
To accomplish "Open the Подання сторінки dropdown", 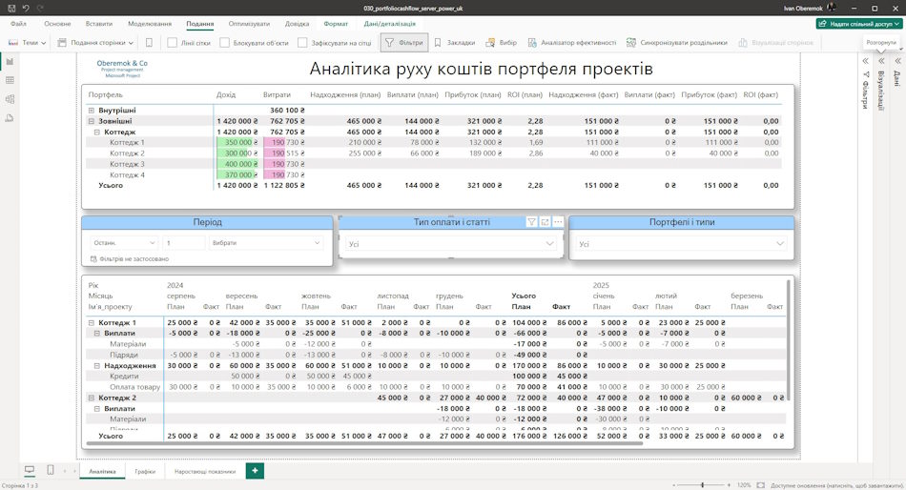I will [95, 42].
